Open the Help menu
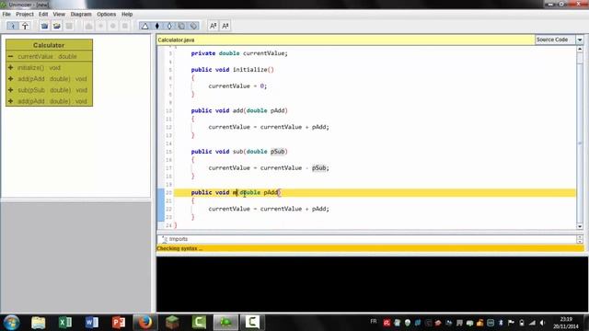The width and height of the screenshot is (589, 331). 127,15
